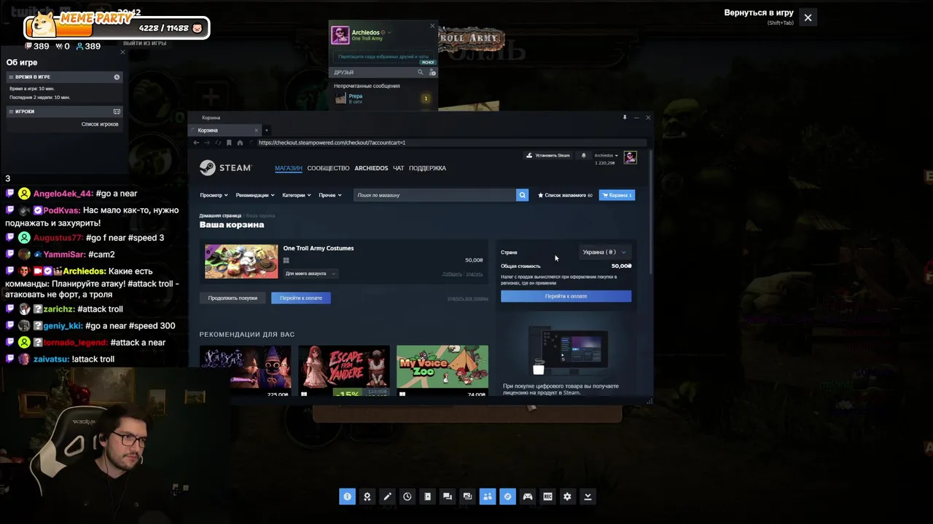The image size is (933, 524).
Task: Click Перейти к оплате below the cart item
Action: click(301, 298)
